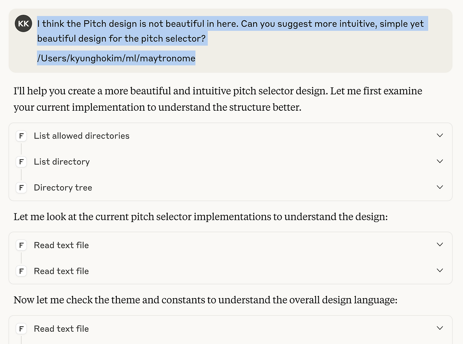This screenshot has width=463, height=344.
Task: Expand the List directory chevron
Action: (440, 161)
